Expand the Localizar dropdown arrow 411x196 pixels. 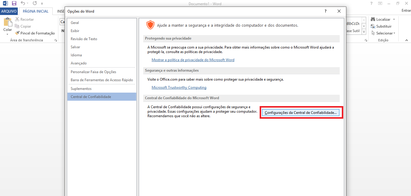[x=394, y=19]
